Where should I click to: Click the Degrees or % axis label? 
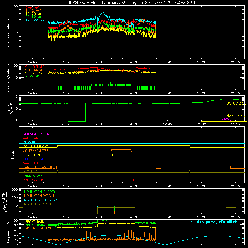8,232
